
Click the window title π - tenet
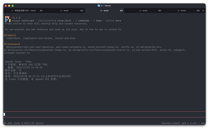tap(106, 5)
